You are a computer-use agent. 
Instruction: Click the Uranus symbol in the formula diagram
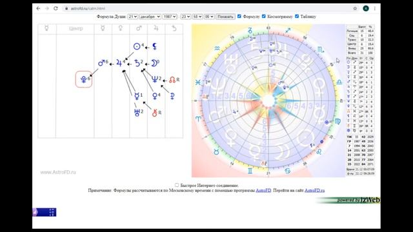(137, 112)
